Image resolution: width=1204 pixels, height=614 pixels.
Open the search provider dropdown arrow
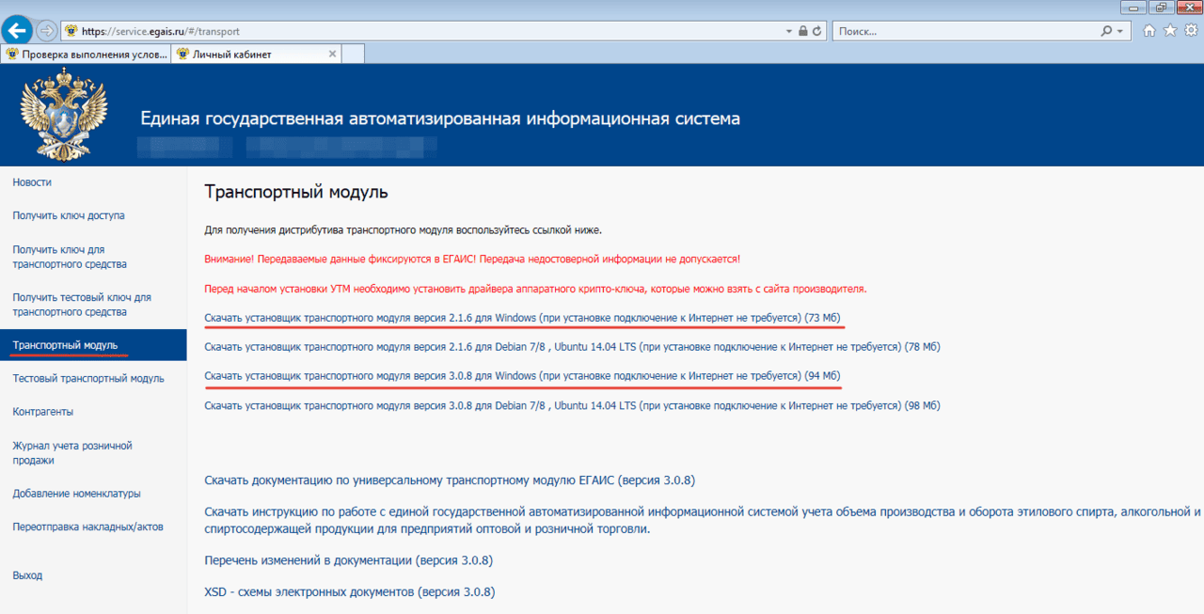point(1119,31)
